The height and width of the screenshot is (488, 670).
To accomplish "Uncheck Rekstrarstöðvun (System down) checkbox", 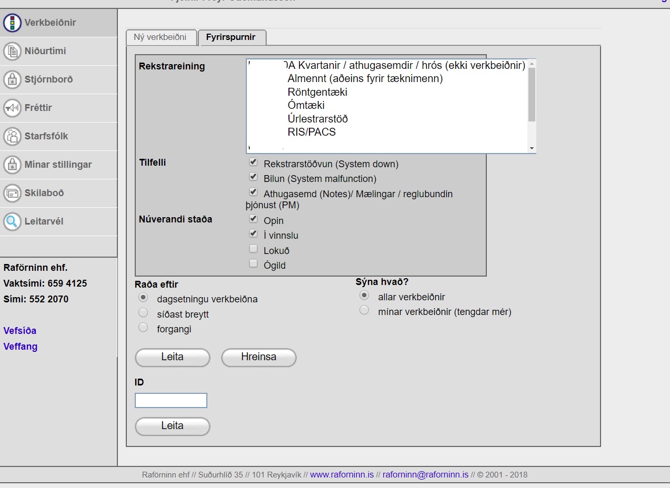I will pyautogui.click(x=253, y=162).
